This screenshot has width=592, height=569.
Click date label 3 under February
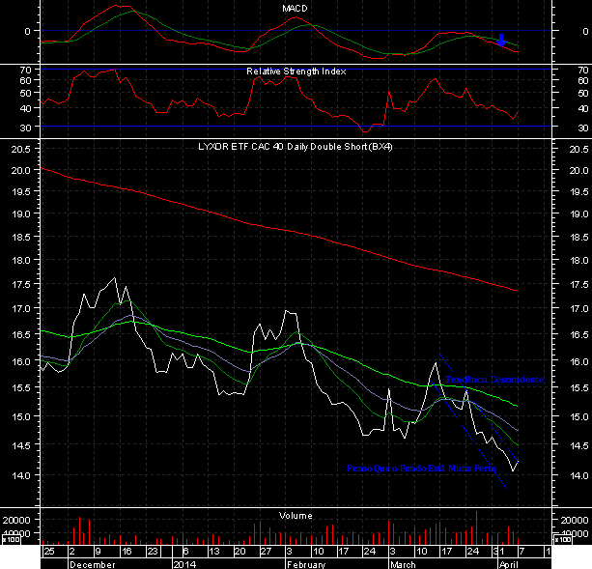(x=289, y=552)
